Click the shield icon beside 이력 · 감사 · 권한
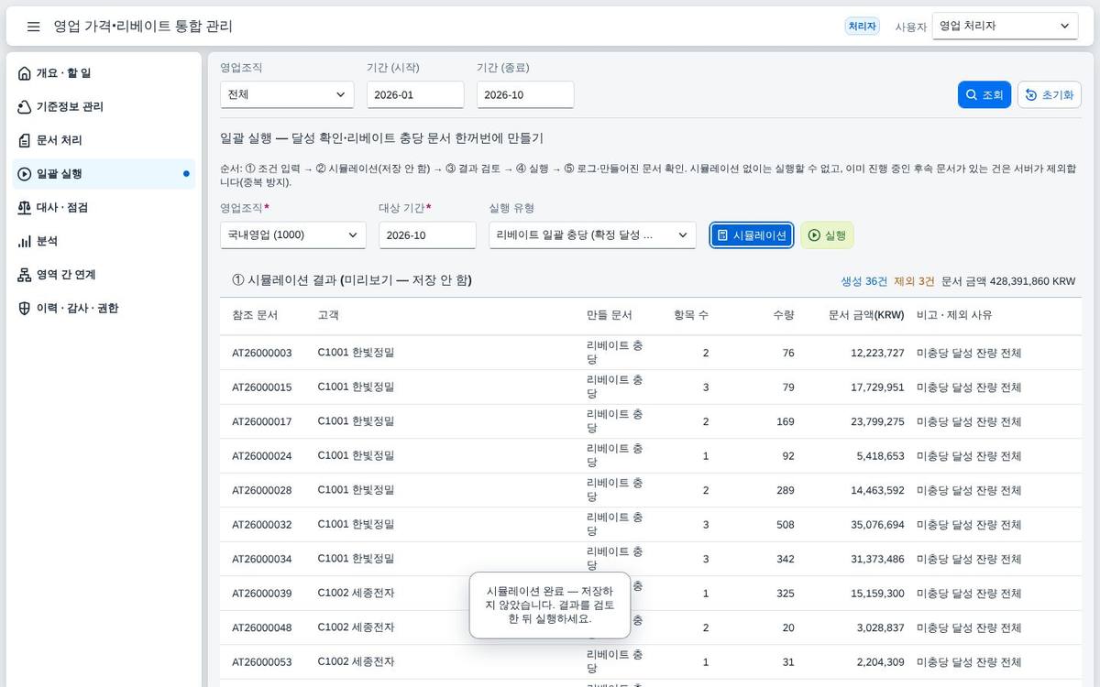The width and height of the screenshot is (1100, 687). tap(25, 309)
